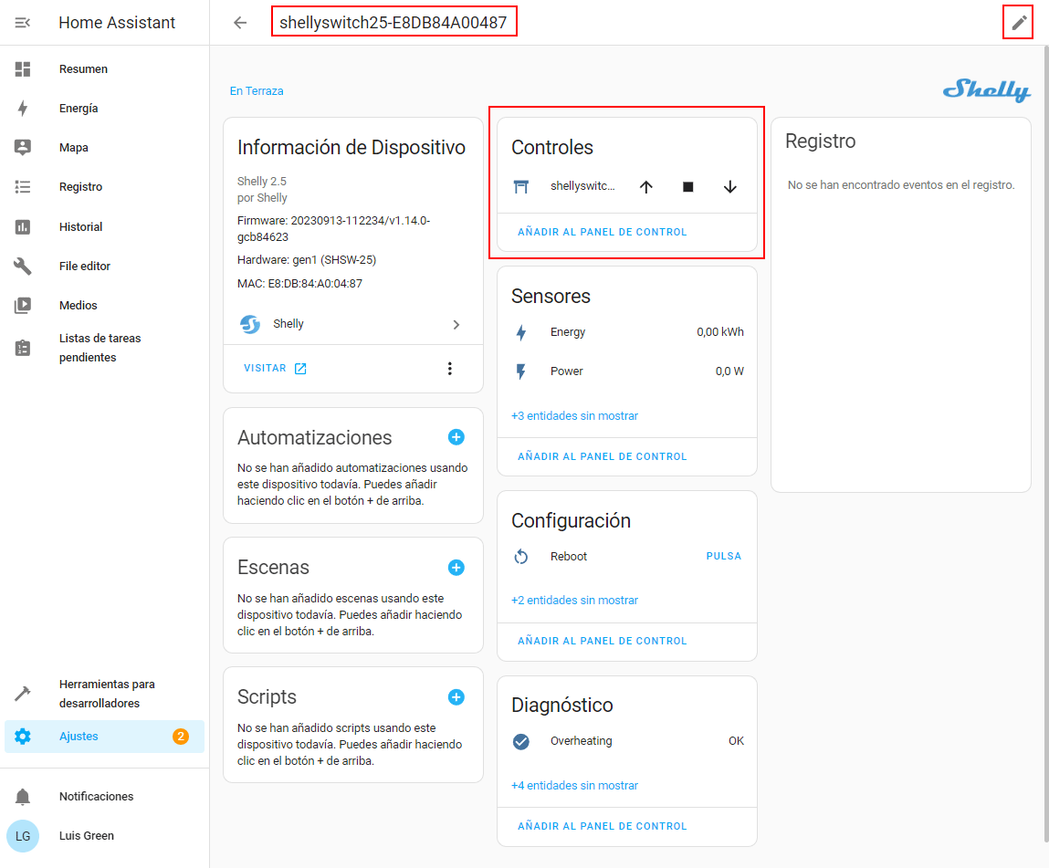Show the +3 hidden sensor entities
The image size is (1049, 868).
pos(574,416)
